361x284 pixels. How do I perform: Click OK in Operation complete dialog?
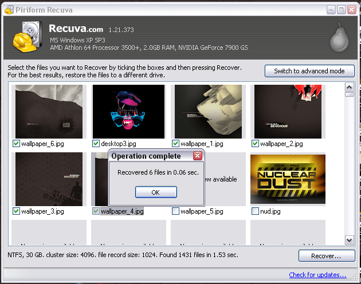(156, 192)
